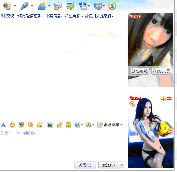The width and height of the screenshot is (177, 172).
Task: Open the emoticon smiley picker
Action: 12,125
